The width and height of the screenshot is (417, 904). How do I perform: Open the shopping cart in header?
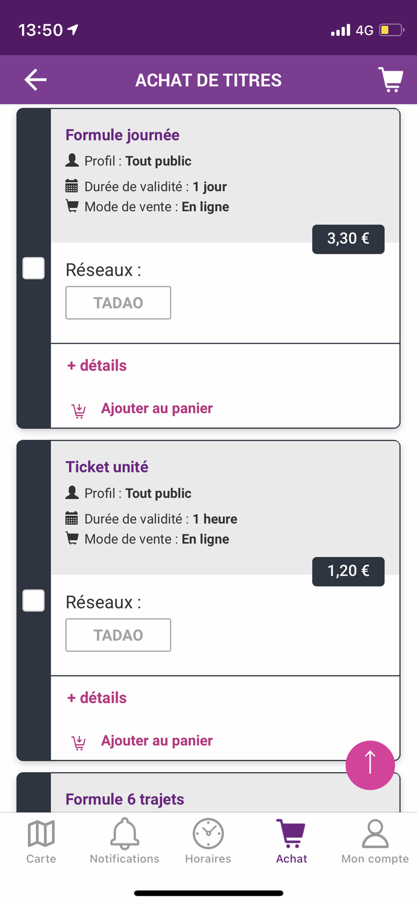tap(390, 80)
